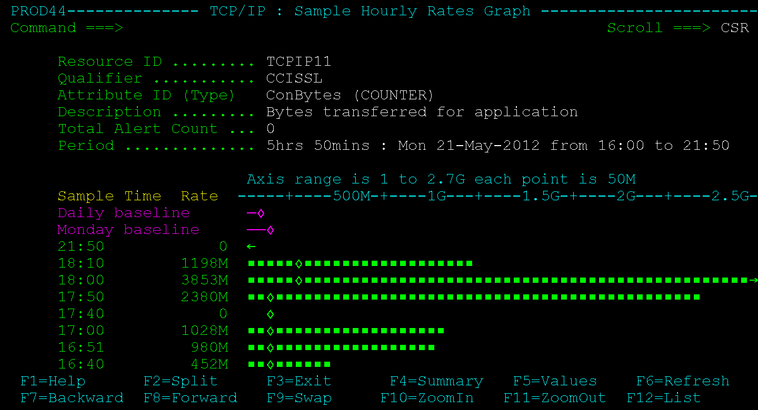Select the left arrow on the 21:50 row

point(251,246)
